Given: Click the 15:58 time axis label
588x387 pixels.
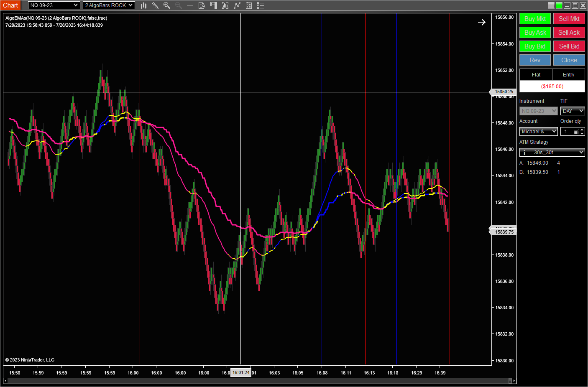Looking at the screenshot, I should coord(15,373).
